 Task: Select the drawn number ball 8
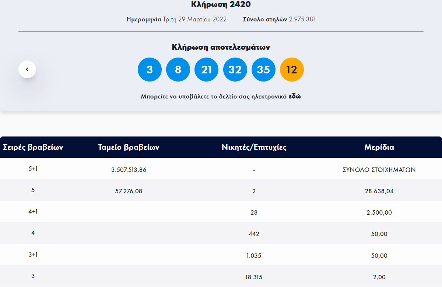[x=178, y=69]
